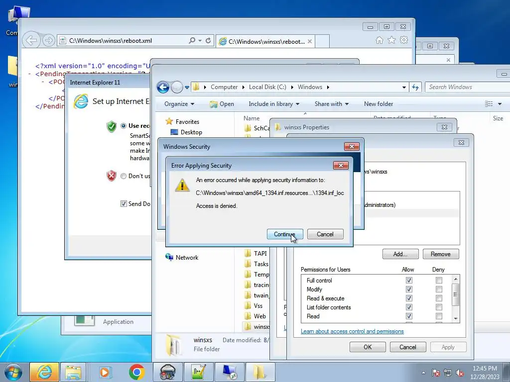Open IE Favorites star icon
The image size is (510, 382).
391,40
